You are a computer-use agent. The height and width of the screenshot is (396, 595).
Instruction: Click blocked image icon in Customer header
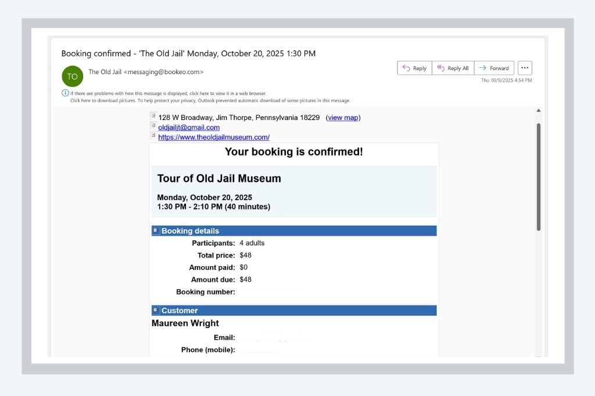[x=155, y=310]
